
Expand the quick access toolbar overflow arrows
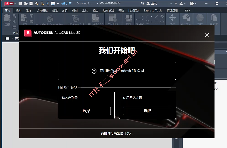click(58, 3)
